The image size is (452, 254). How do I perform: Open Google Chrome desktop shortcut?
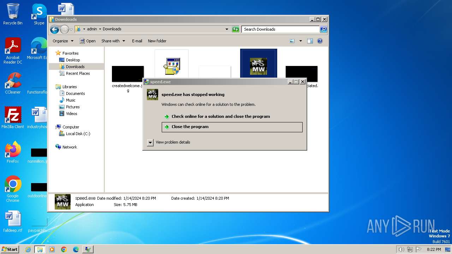pyautogui.click(x=13, y=189)
